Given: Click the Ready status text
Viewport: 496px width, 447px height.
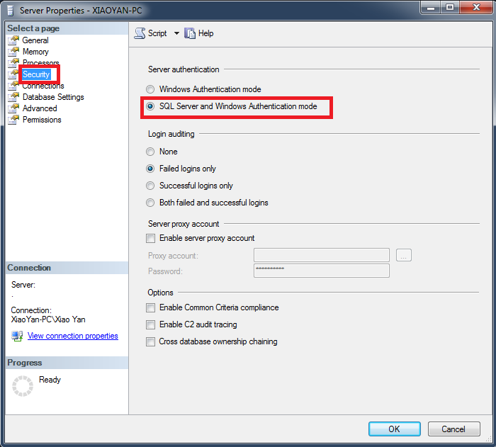Looking at the screenshot, I should [x=50, y=380].
